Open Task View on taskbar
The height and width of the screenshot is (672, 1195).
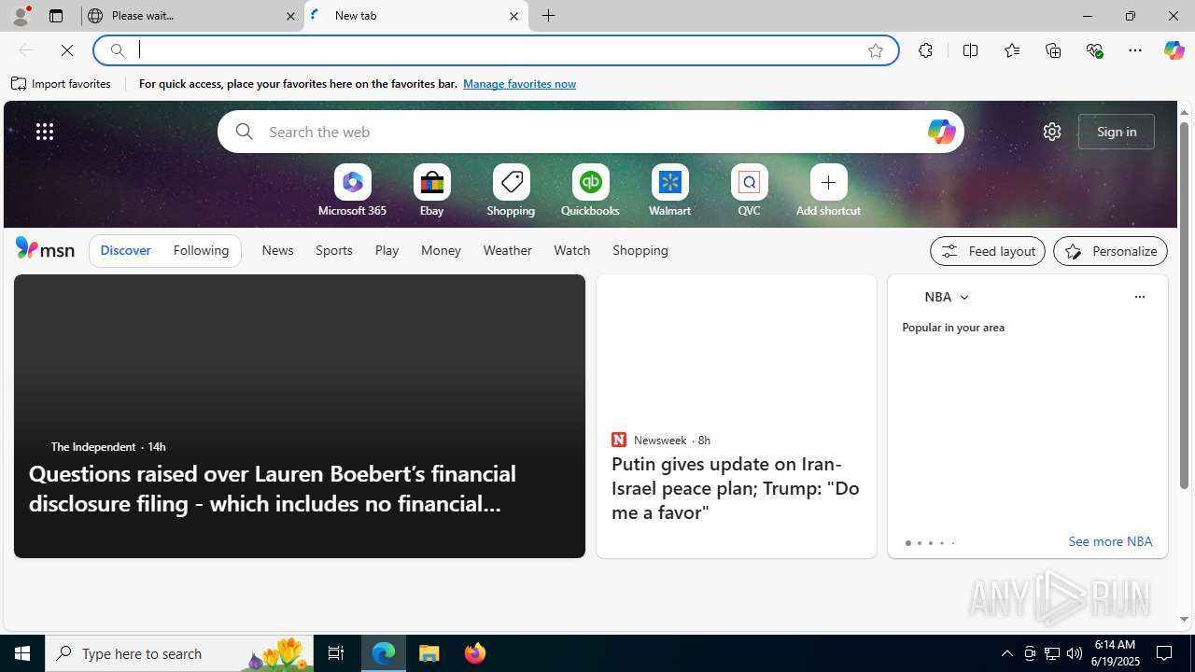point(336,653)
